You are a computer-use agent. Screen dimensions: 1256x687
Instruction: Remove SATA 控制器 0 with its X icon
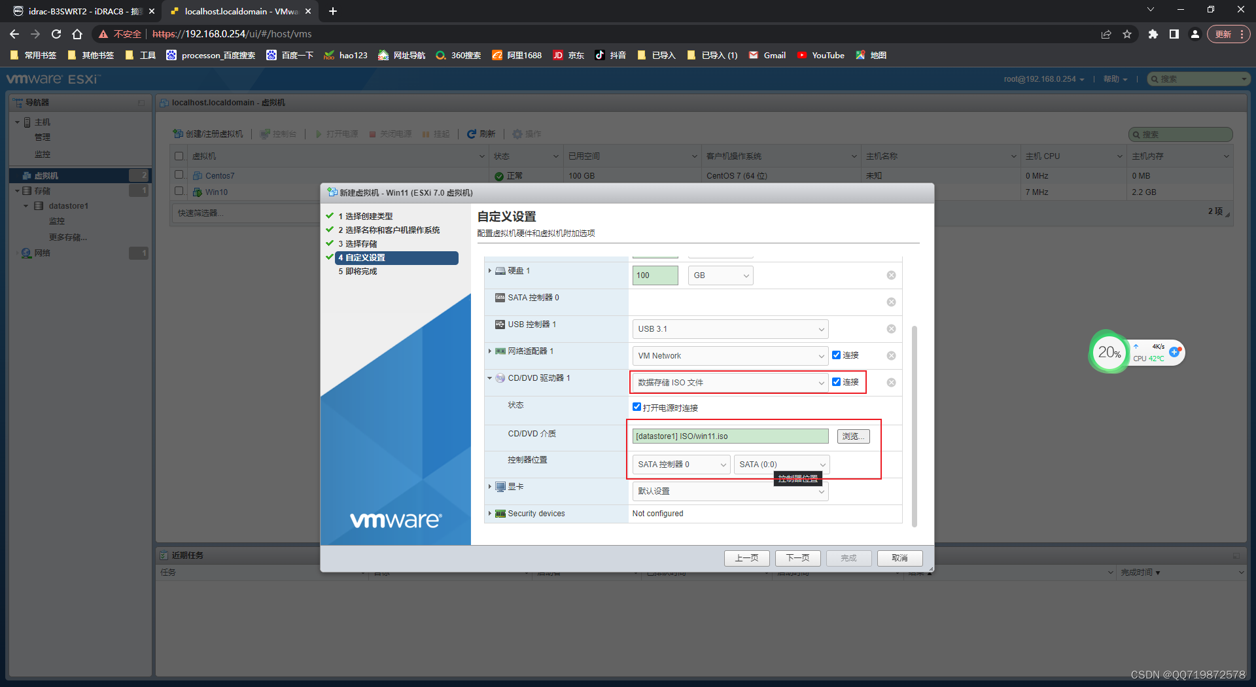pyautogui.click(x=891, y=302)
